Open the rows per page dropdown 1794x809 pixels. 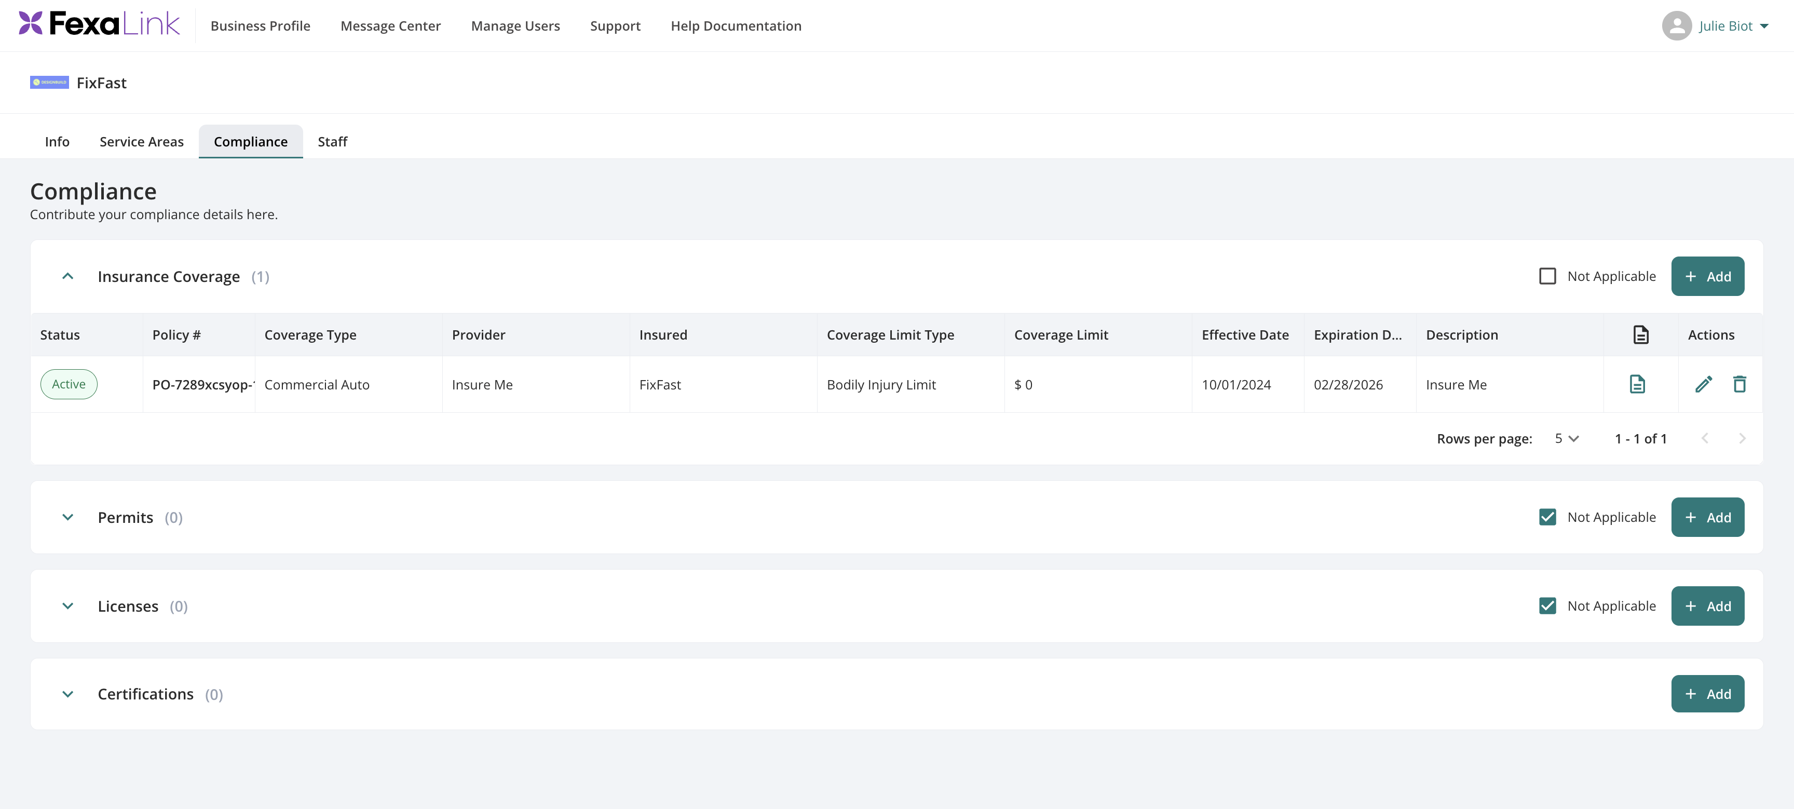[1566, 438]
